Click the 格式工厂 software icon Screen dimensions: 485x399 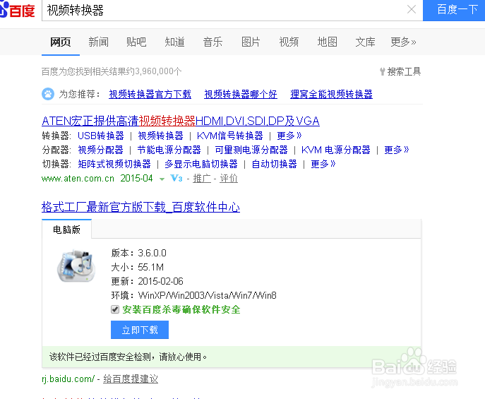tap(76, 266)
